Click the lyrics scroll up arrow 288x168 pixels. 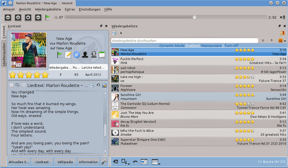[105, 93]
